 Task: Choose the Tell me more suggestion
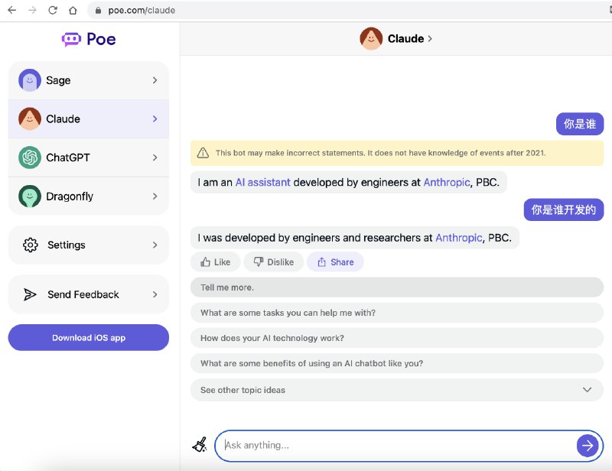point(397,287)
